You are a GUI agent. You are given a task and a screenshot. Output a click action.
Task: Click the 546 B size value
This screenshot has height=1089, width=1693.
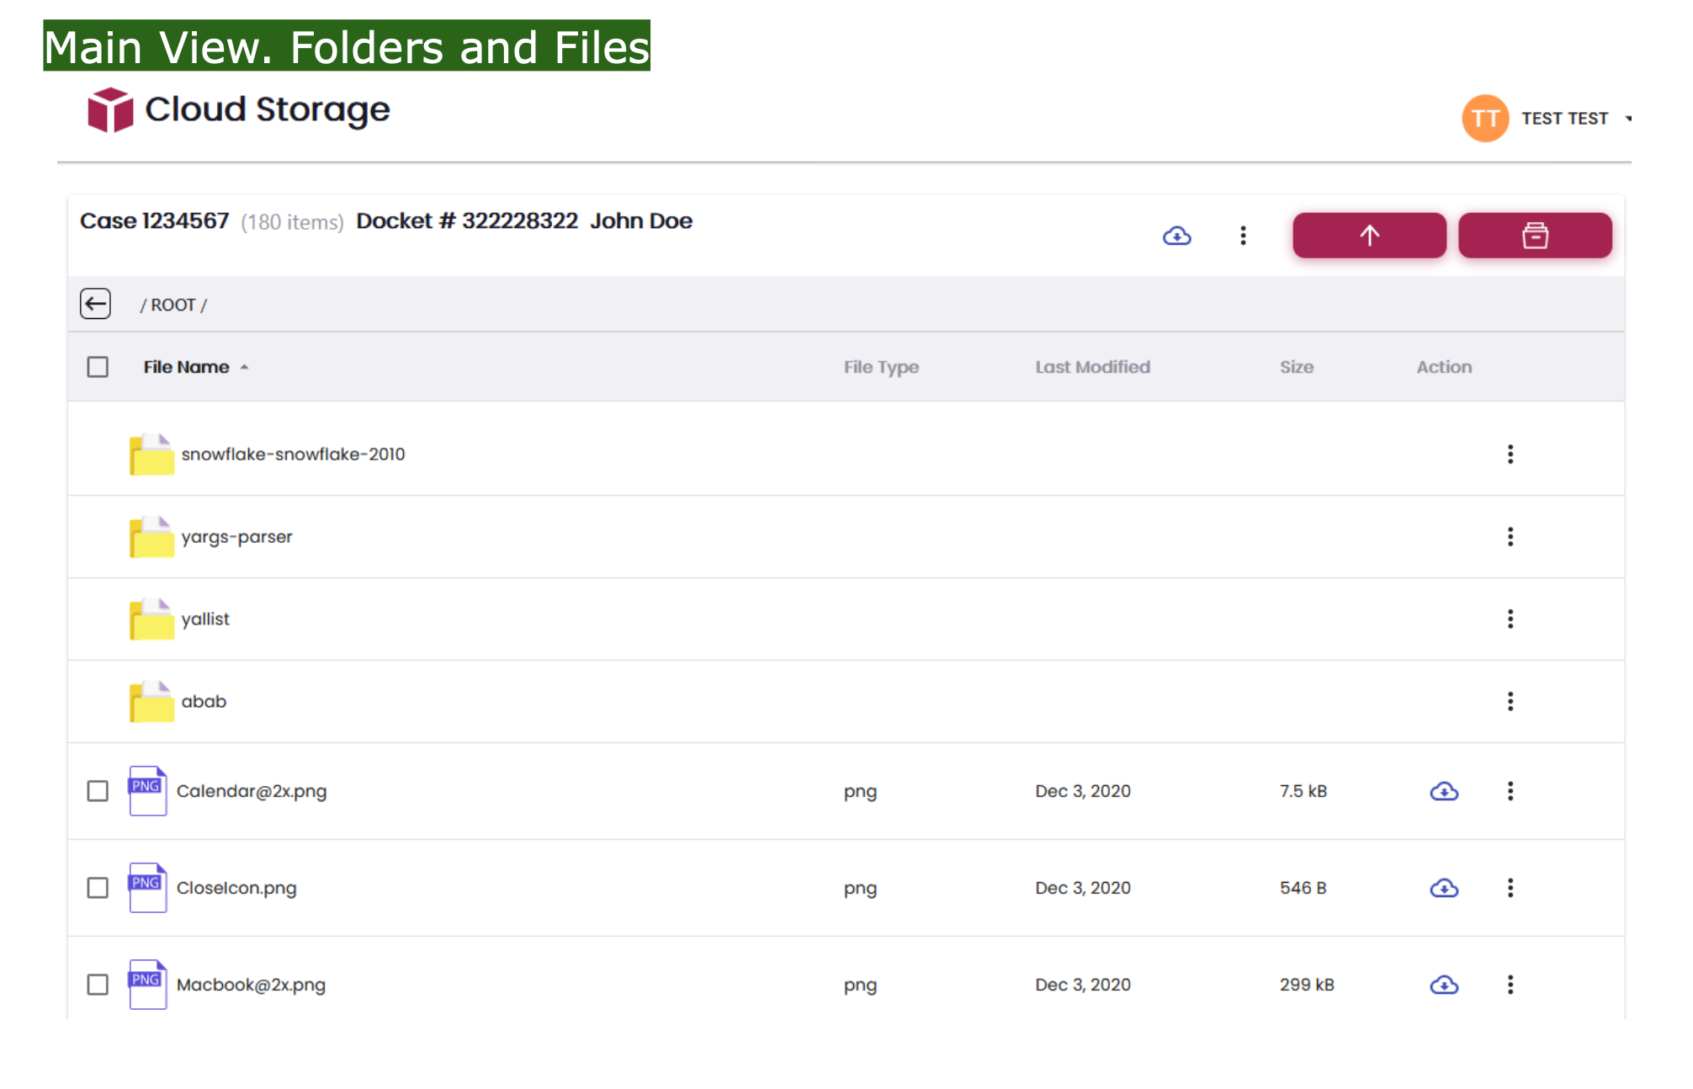pyautogui.click(x=1303, y=888)
